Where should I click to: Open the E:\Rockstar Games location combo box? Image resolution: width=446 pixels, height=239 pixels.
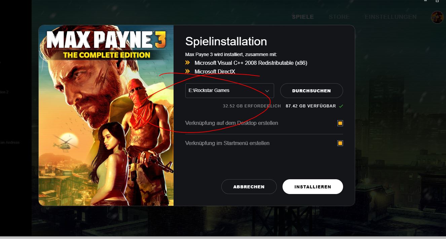(x=230, y=91)
